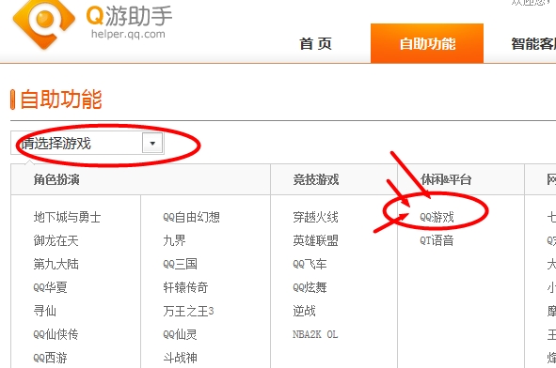Go to the 首页 tab
The height and width of the screenshot is (368, 556).
tap(315, 44)
